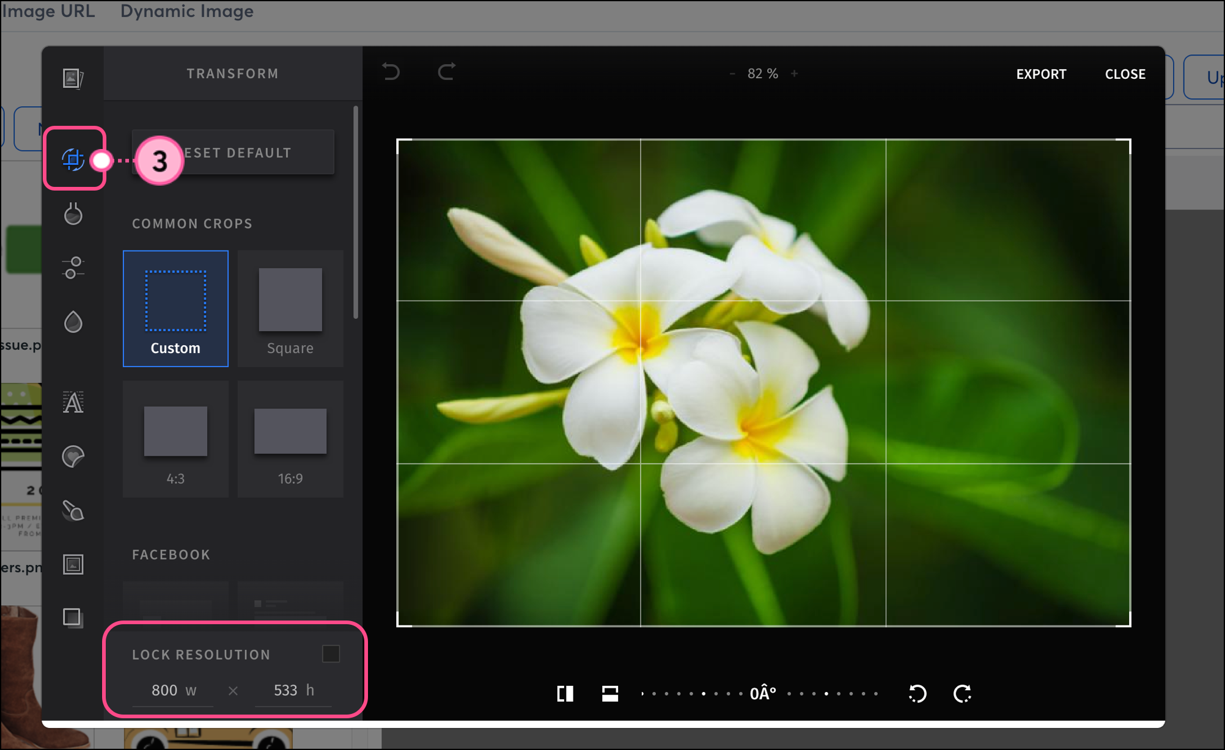Switch to the Dynamic Image tab
This screenshot has height=750, width=1225.
(x=186, y=11)
